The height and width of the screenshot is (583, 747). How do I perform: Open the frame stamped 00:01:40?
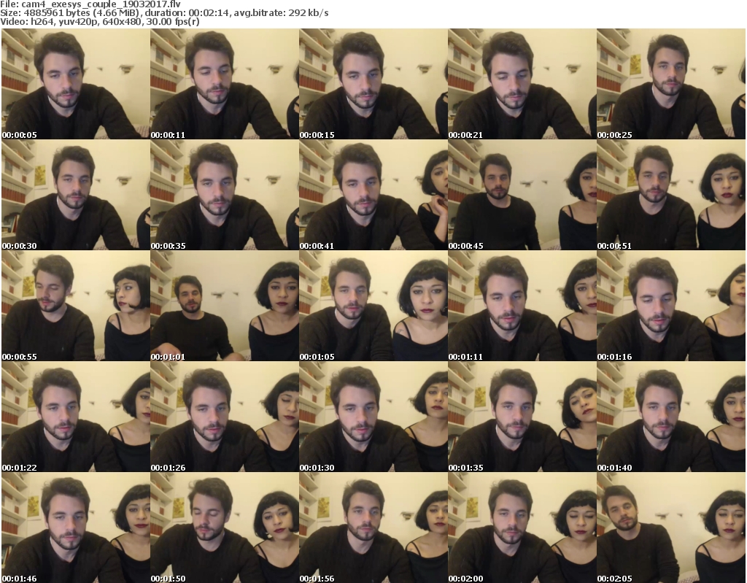coord(671,417)
